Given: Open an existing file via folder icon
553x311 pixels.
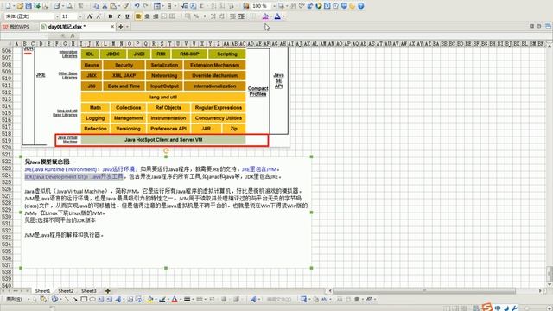Looking at the screenshot, I should (20, 6).
